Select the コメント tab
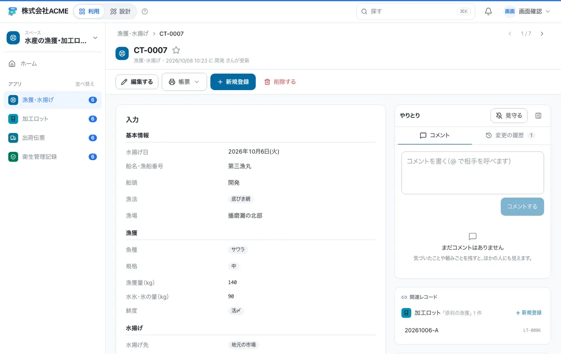The image size is (561, 354). coord(435,136)
